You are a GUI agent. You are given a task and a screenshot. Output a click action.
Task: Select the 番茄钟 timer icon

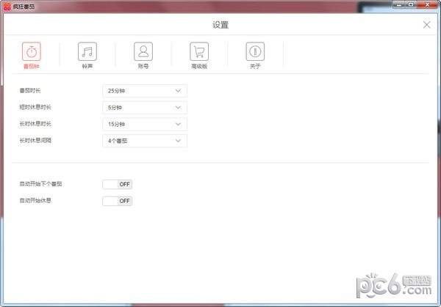32,51
